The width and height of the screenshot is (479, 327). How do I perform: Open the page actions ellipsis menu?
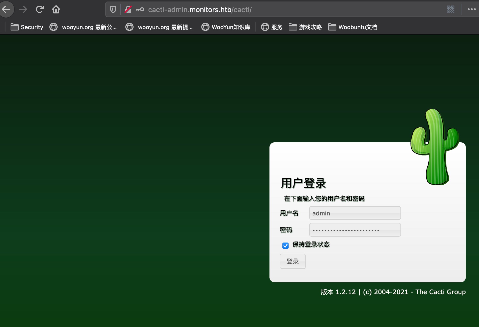pos(472,10)
